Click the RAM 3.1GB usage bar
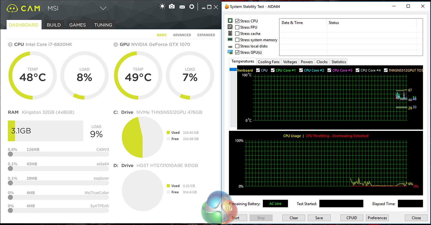 (x=45, y=131)
